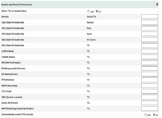
Task: Select the CNAME (Alias) TTL field
Action: [x=150, y=57]
